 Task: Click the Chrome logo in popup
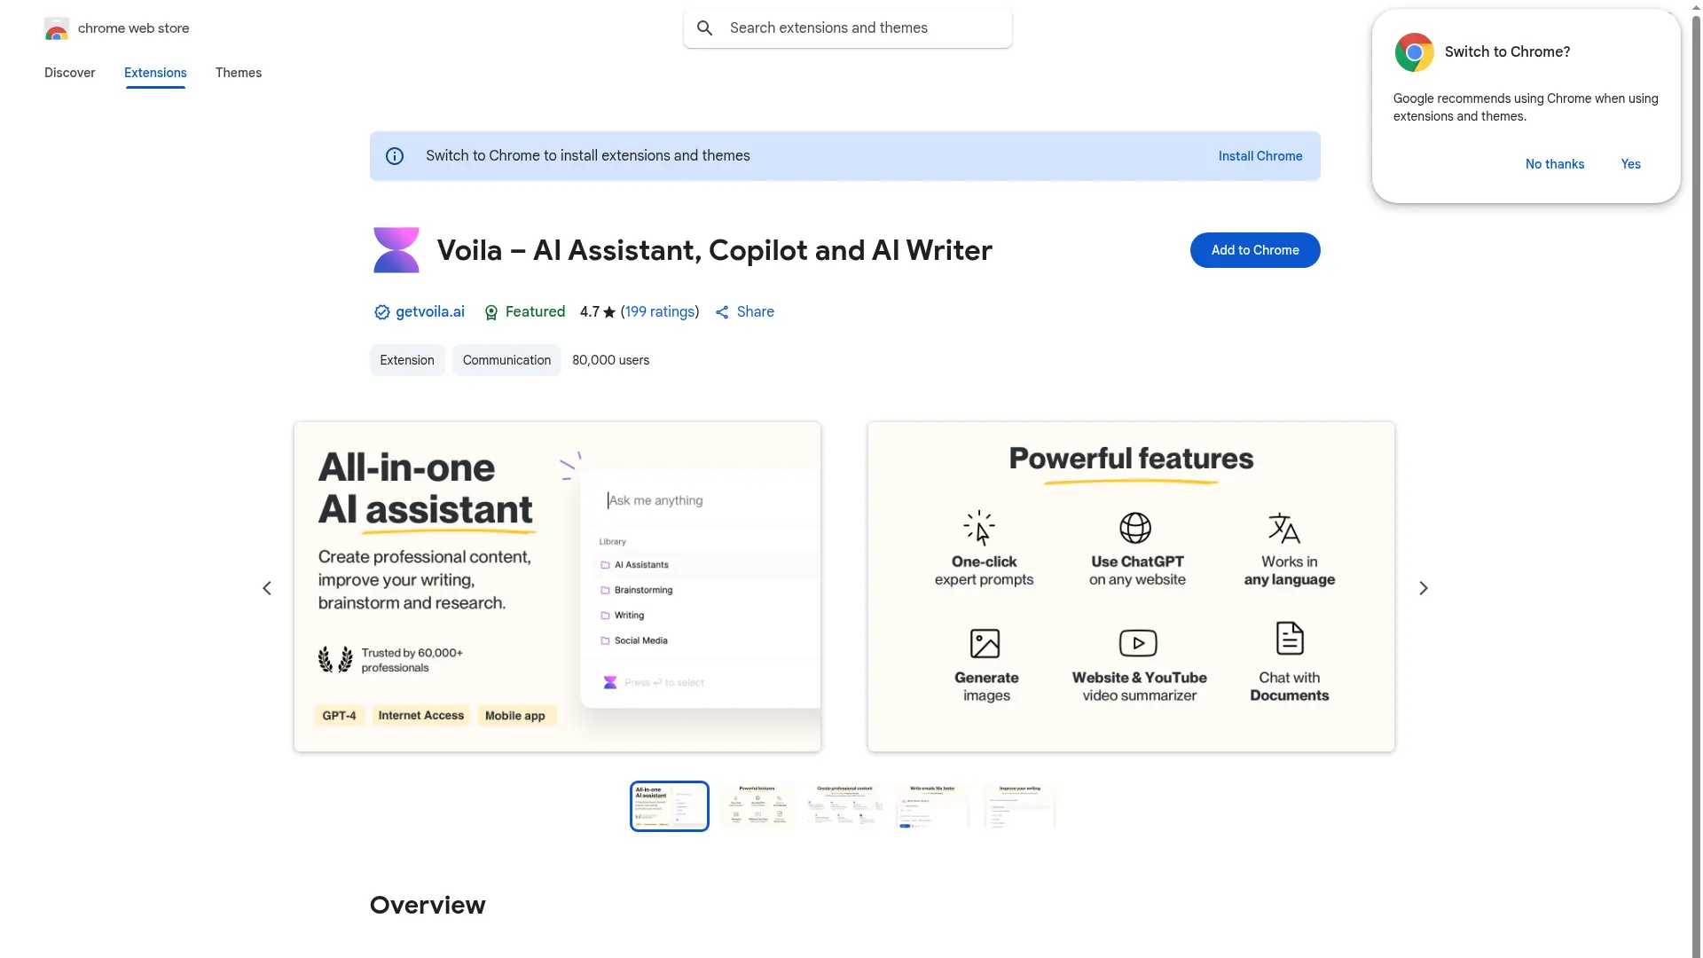[x=1414, y=52]
